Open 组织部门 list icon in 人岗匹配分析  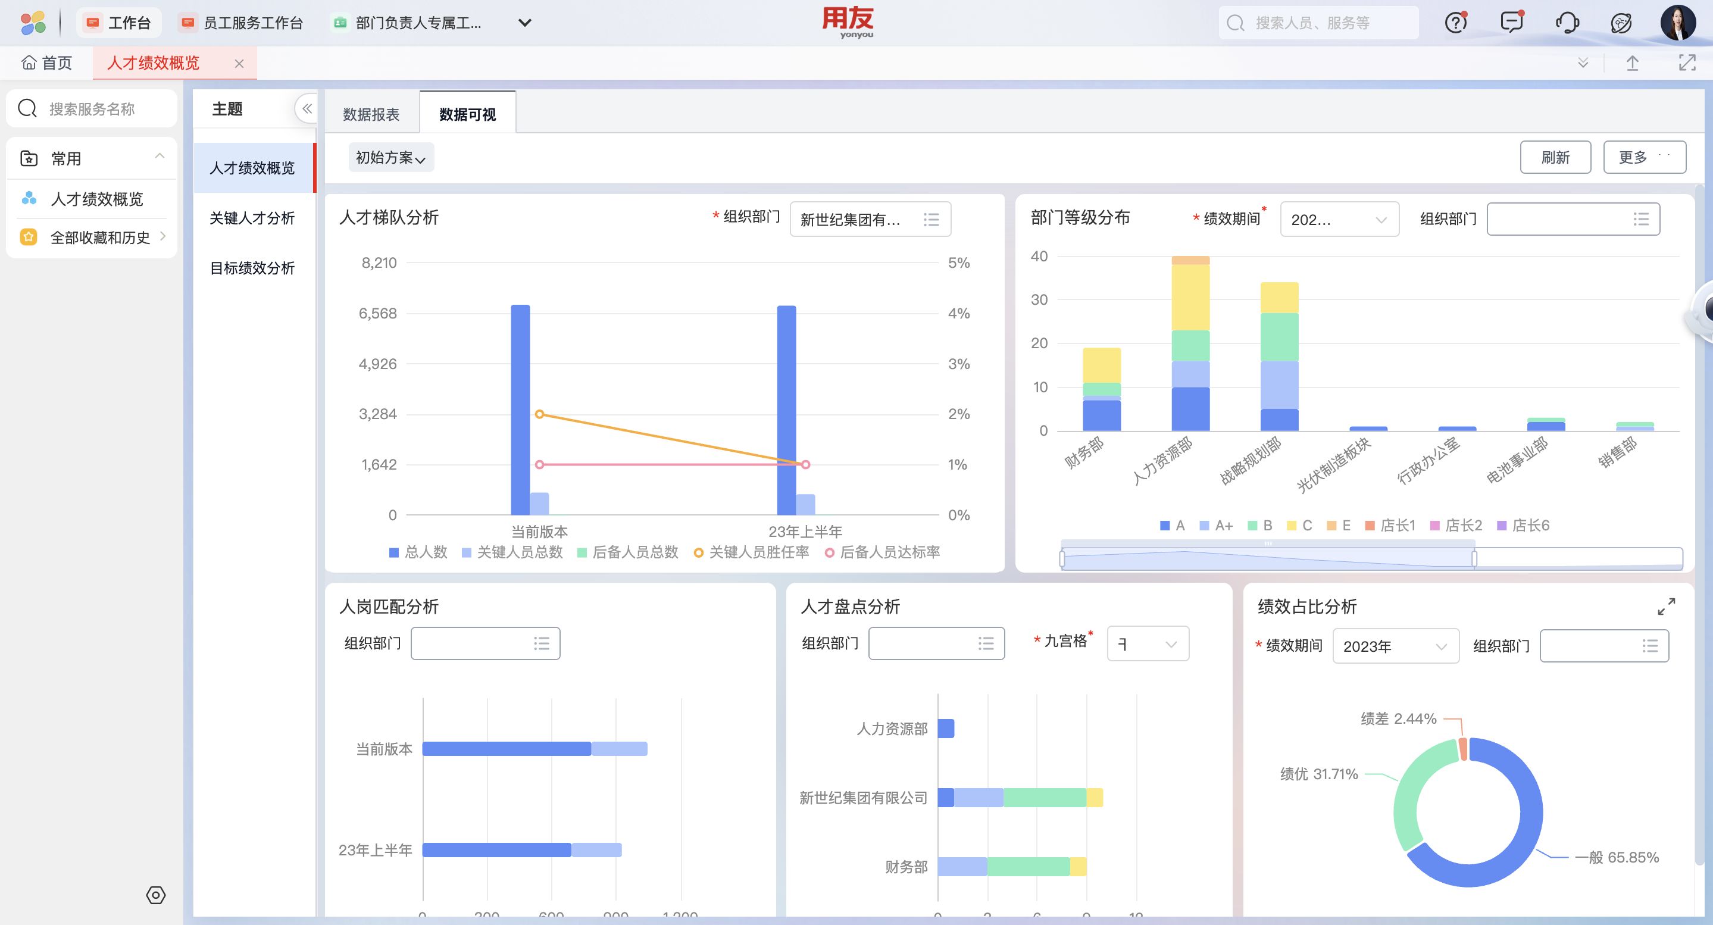click(x=541, y=643)
